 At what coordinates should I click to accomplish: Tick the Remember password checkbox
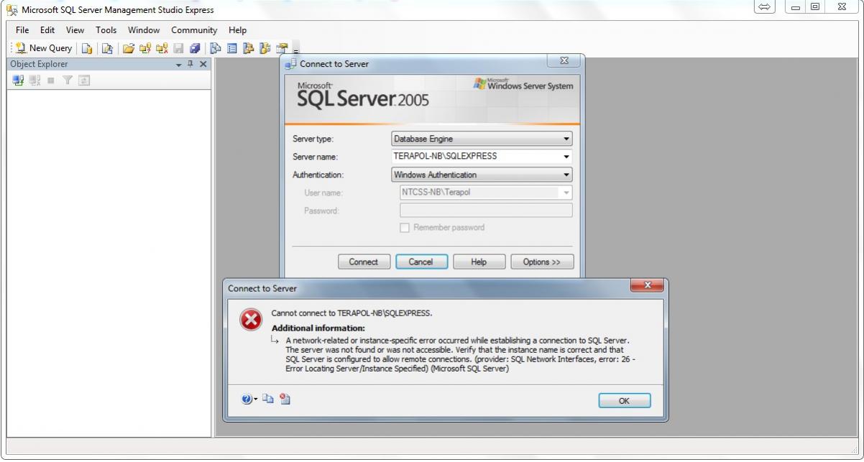tap(405, 228)
